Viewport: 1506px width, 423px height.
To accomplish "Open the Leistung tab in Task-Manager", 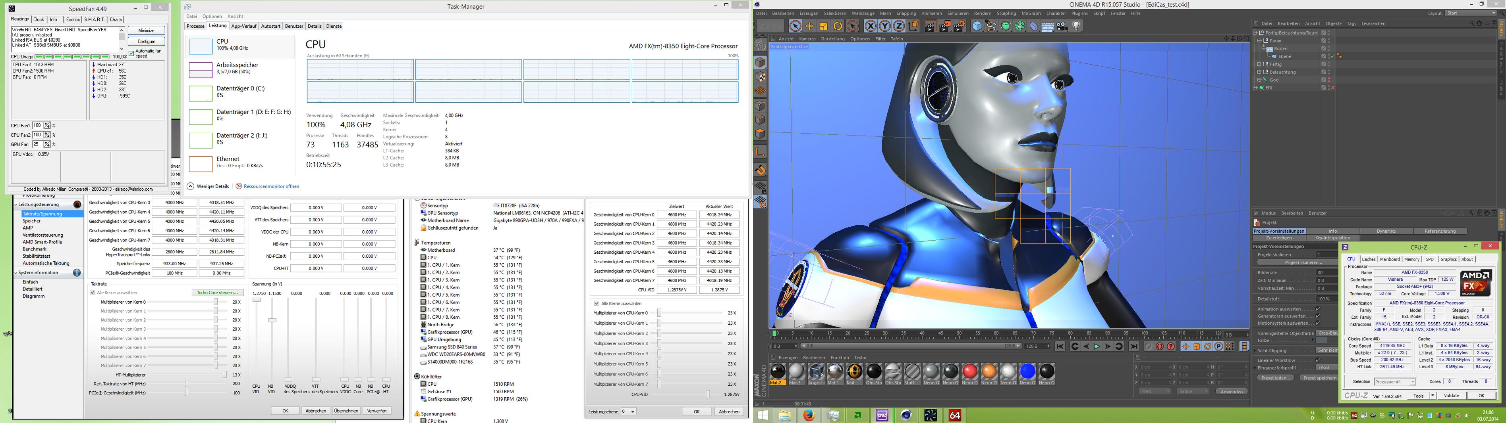I will [x=218, y=26].
